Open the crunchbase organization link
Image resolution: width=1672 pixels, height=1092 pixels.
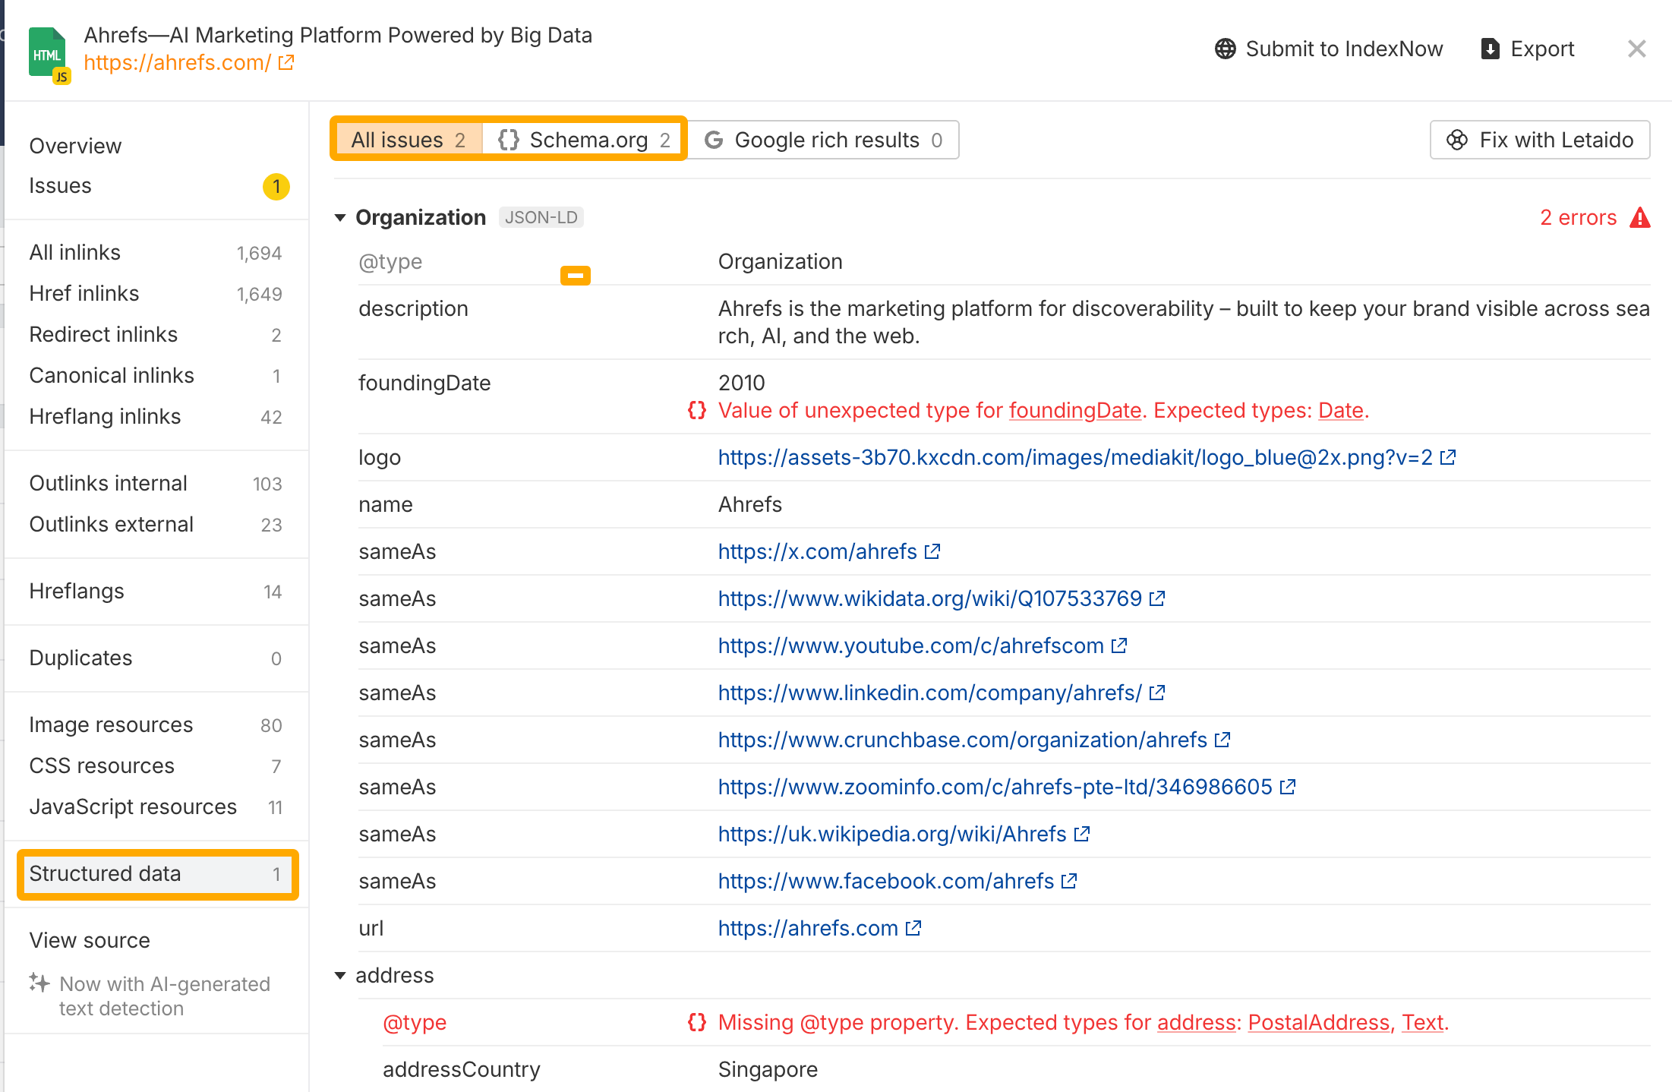[x=962, y=740]
